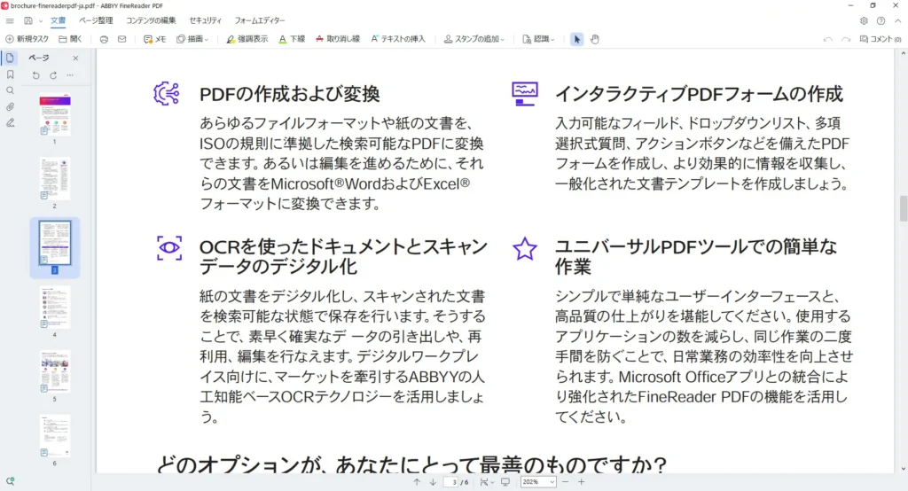
Task: Open the digital signatures panel icon
Action: point(10,123)
